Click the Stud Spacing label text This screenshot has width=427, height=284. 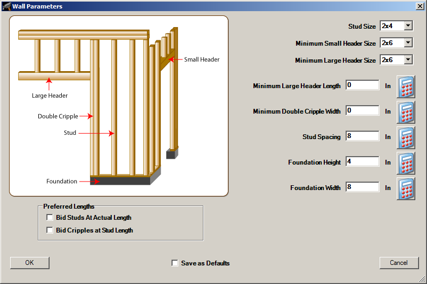coord(322,137)
